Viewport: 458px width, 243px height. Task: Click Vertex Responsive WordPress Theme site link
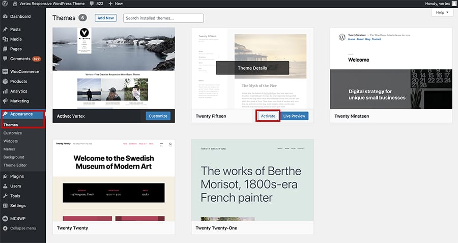pos(52,4)
